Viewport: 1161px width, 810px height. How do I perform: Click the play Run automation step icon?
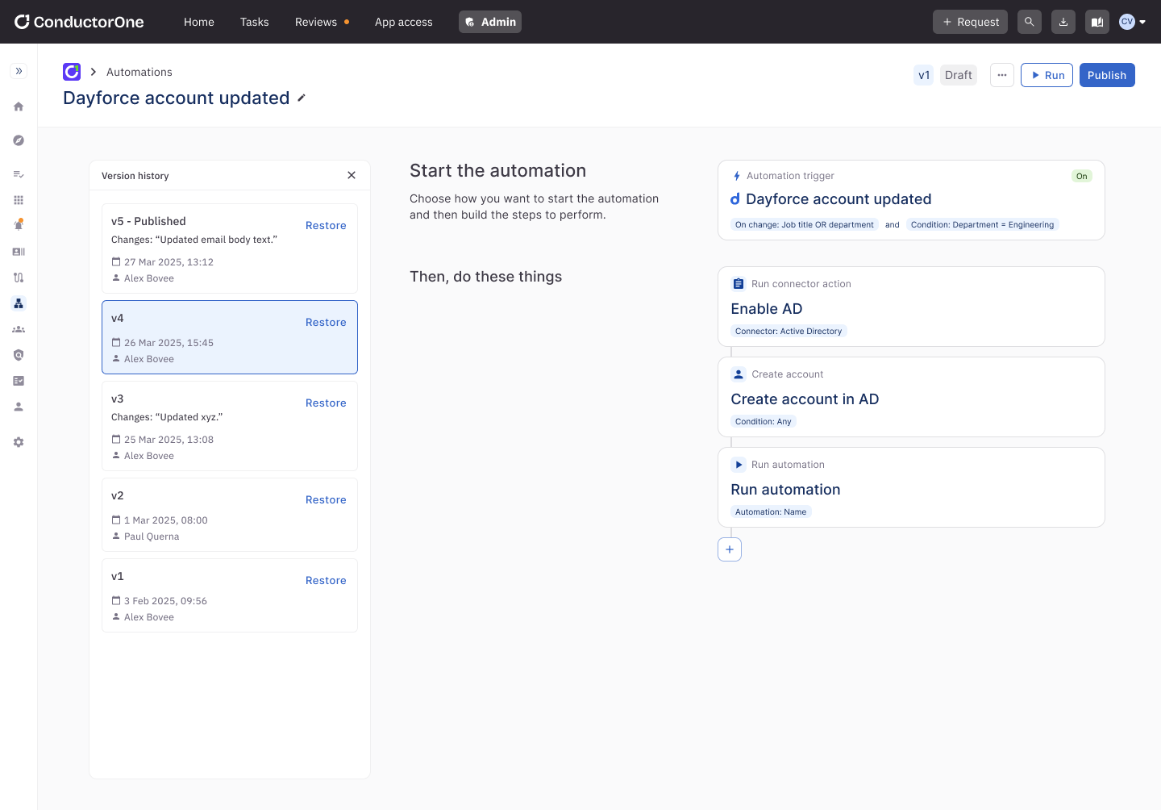pyautogui.click(x=739, y=465)
